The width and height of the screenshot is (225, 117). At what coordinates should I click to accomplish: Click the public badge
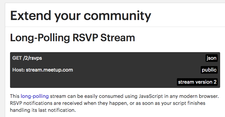(x=209, y=70)
